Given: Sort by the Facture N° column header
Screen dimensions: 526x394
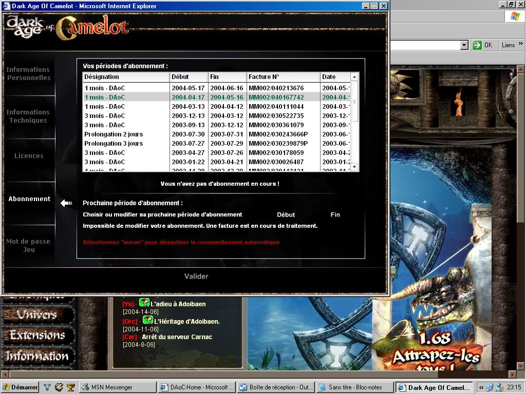Looking at the screenshot, I should coord(284,77).
